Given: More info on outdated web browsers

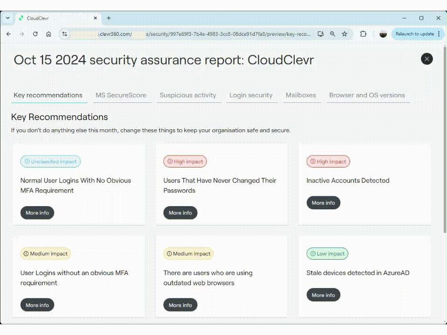Looking at the screenshot, I should tap(180, 305).
